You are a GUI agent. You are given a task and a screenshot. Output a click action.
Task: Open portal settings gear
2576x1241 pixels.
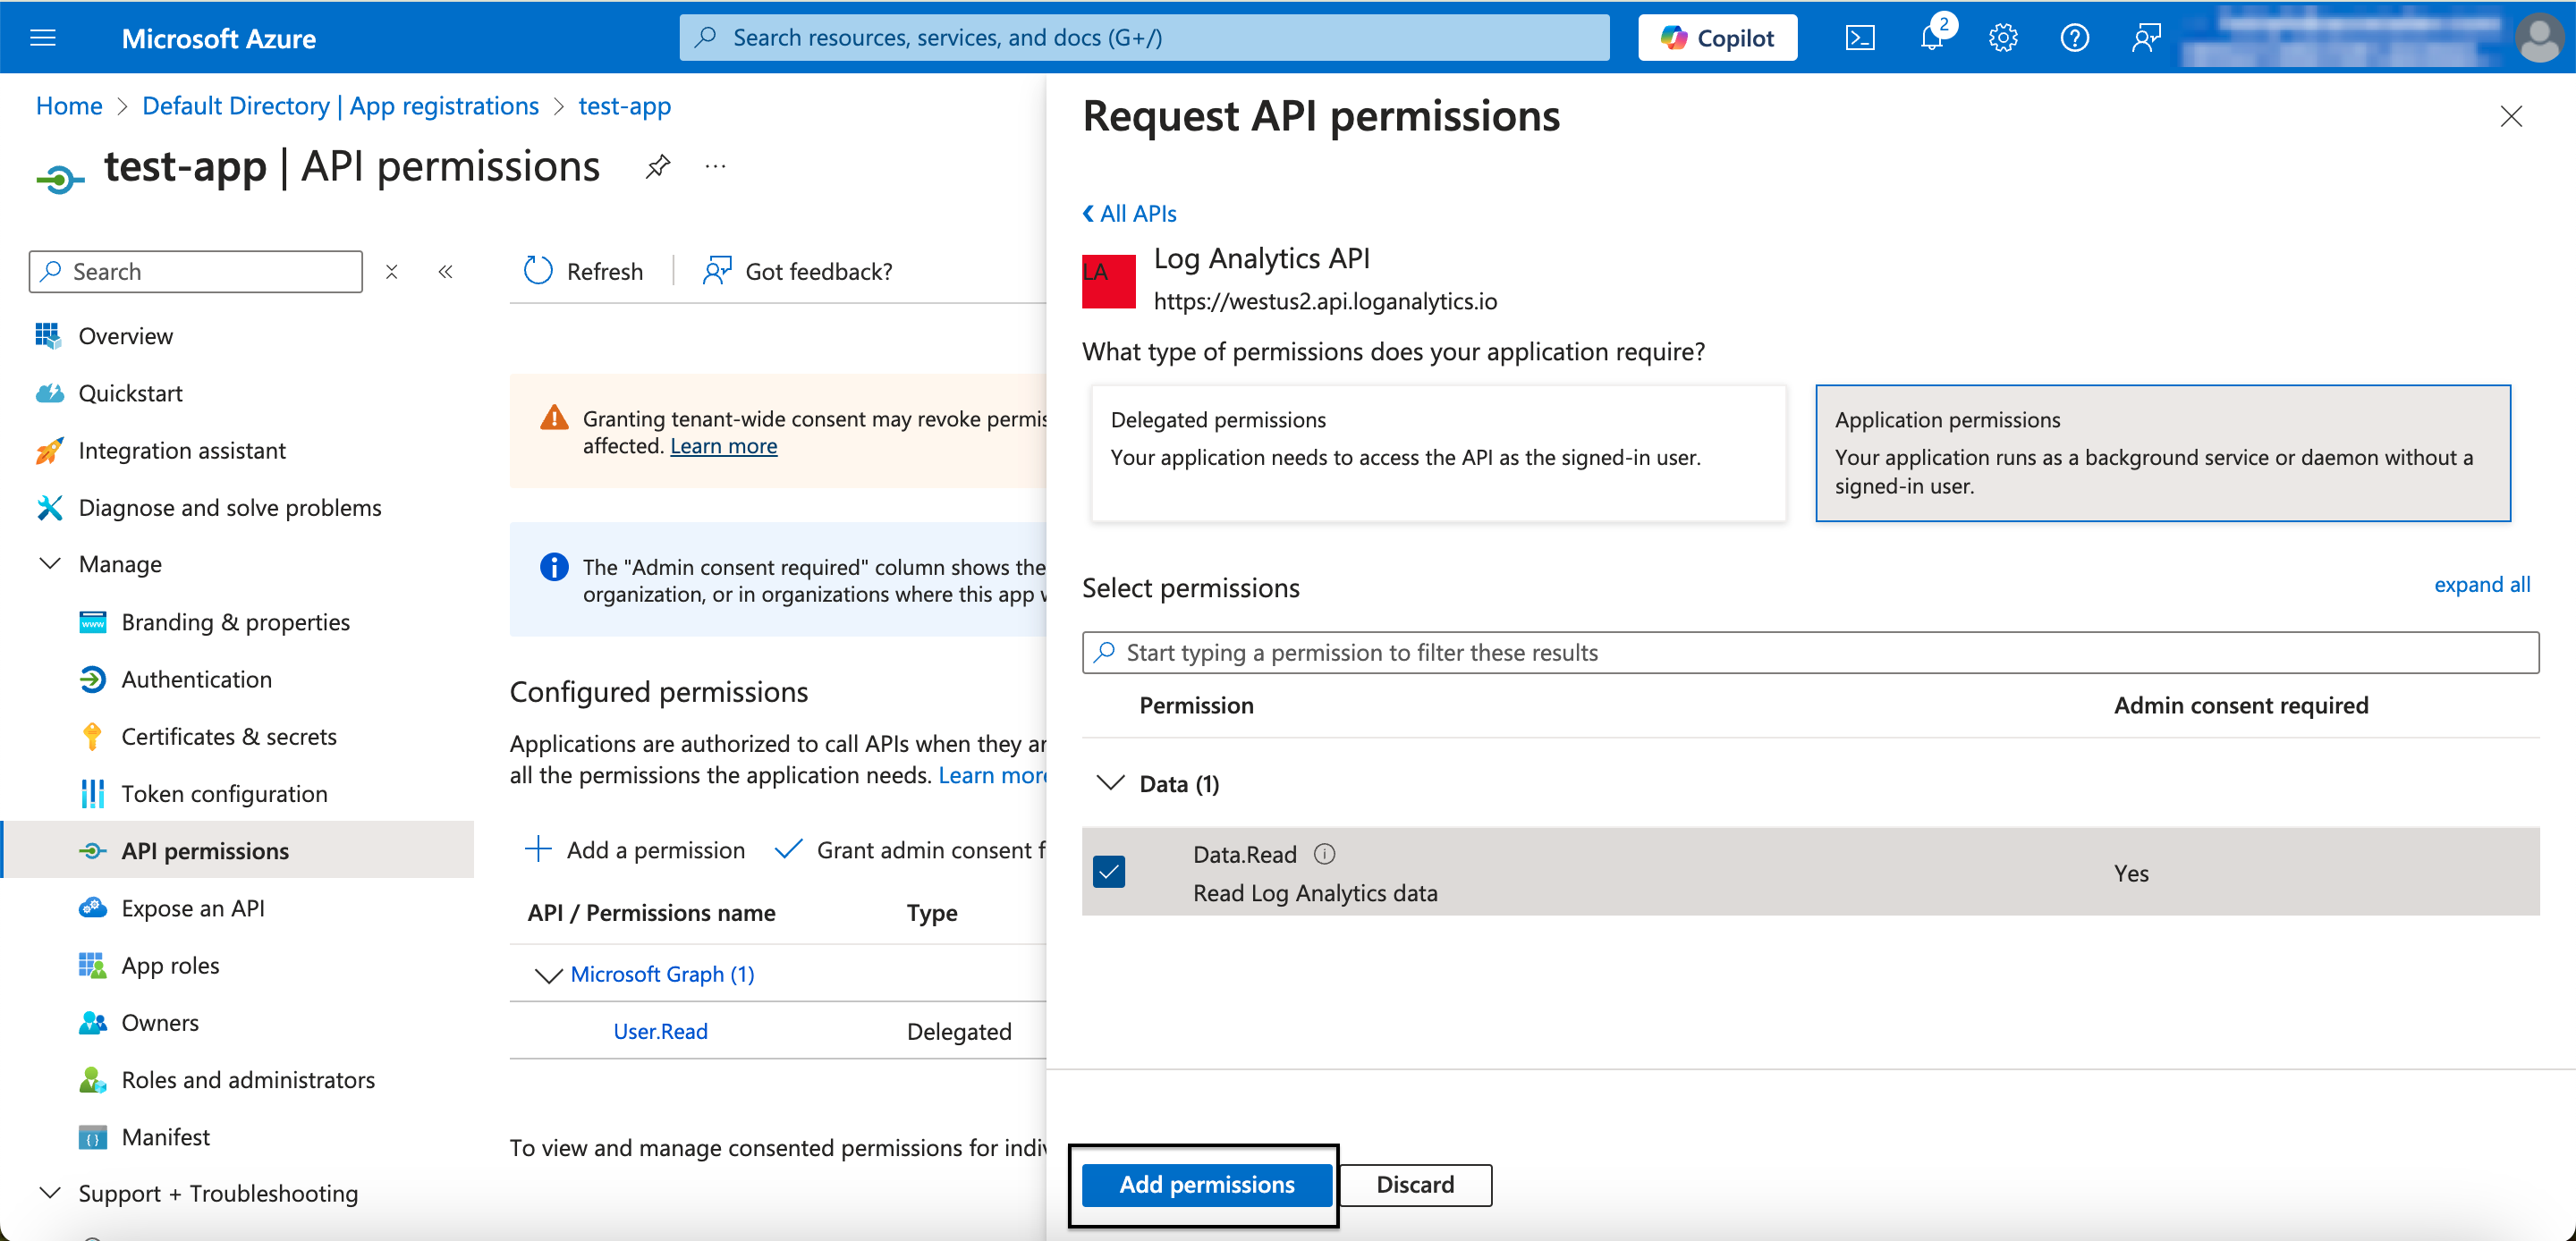point(2003,38)
